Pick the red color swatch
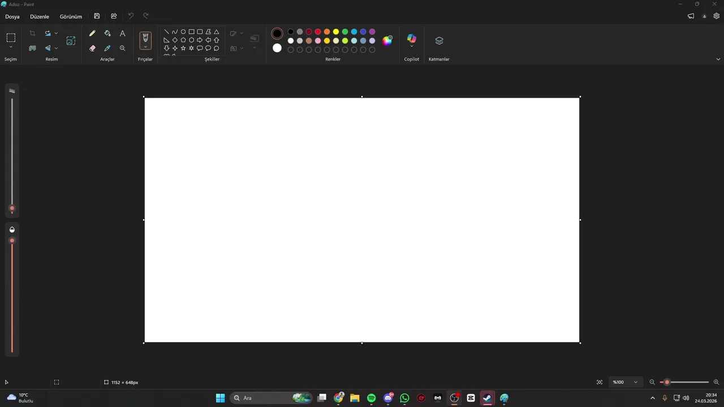 318,32
